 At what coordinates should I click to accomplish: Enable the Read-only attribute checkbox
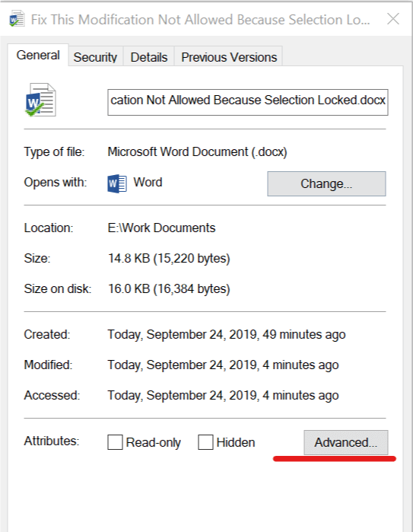pos(115,442)
